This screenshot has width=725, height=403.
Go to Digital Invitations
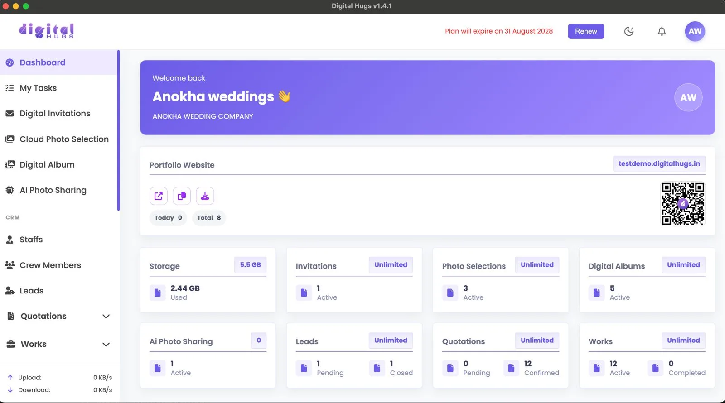[59, 114]
